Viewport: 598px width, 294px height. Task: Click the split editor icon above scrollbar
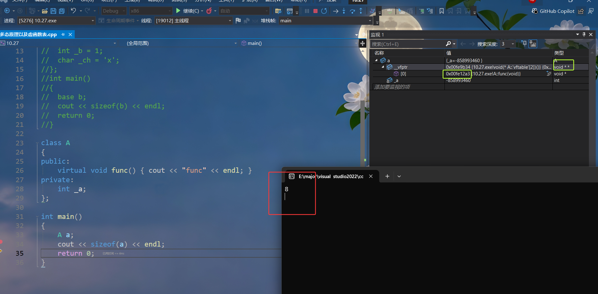pos(363,43)
